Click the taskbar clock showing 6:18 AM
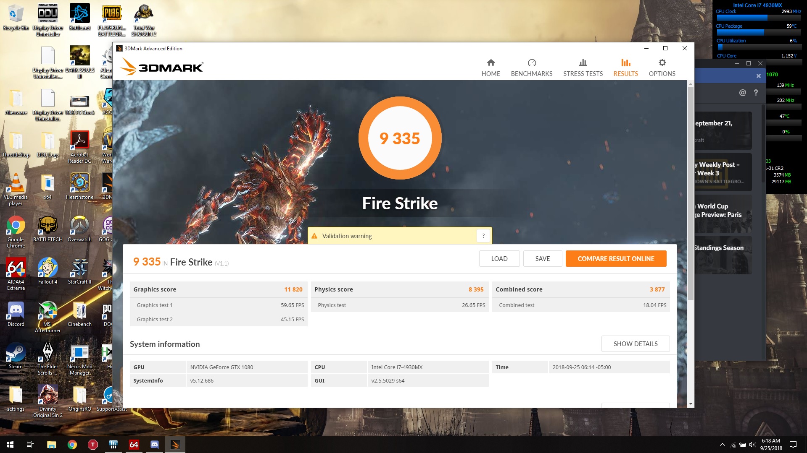The image size is (807, 453). tap(771, 445)
